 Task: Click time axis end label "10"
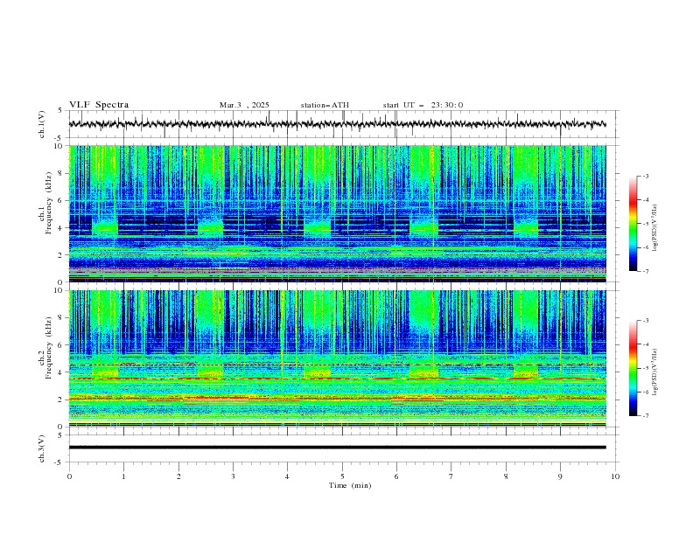[x=615, y=476]
